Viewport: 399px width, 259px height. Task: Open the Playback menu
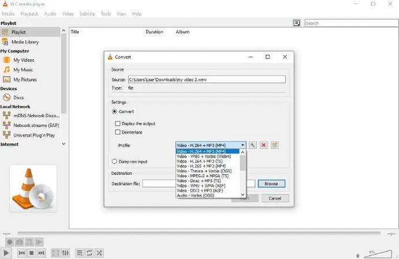click(x=29, y=14)
